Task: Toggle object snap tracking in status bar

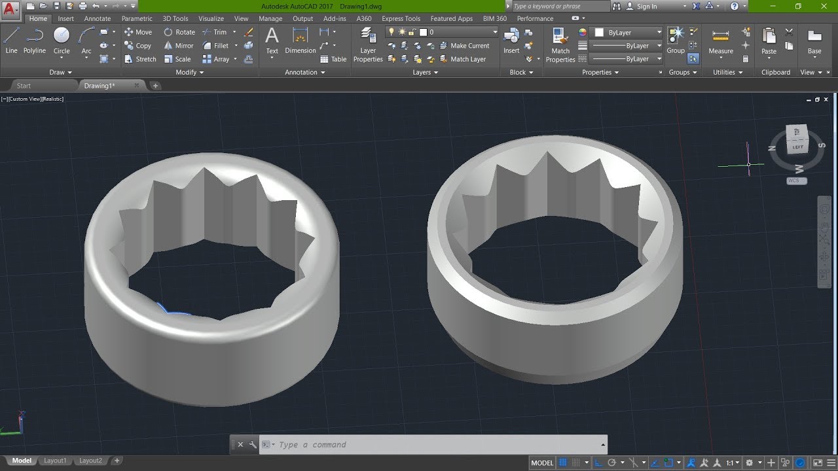Action: [x=655, y=462]
